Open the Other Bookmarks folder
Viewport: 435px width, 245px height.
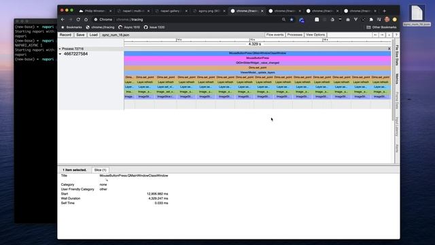coord(381,27)
